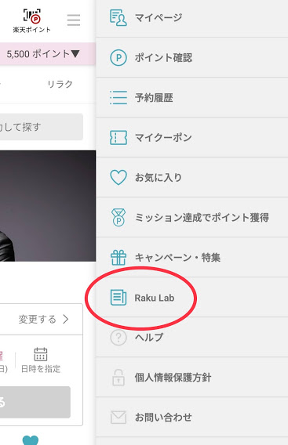Select the 日時を指定 calendar option

click(x=41, y=360)
